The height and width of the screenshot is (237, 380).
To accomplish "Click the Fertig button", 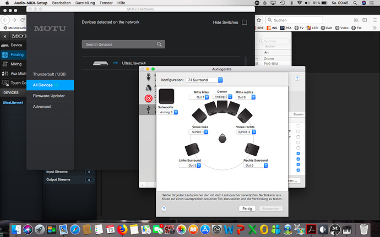I will [247, 208].
